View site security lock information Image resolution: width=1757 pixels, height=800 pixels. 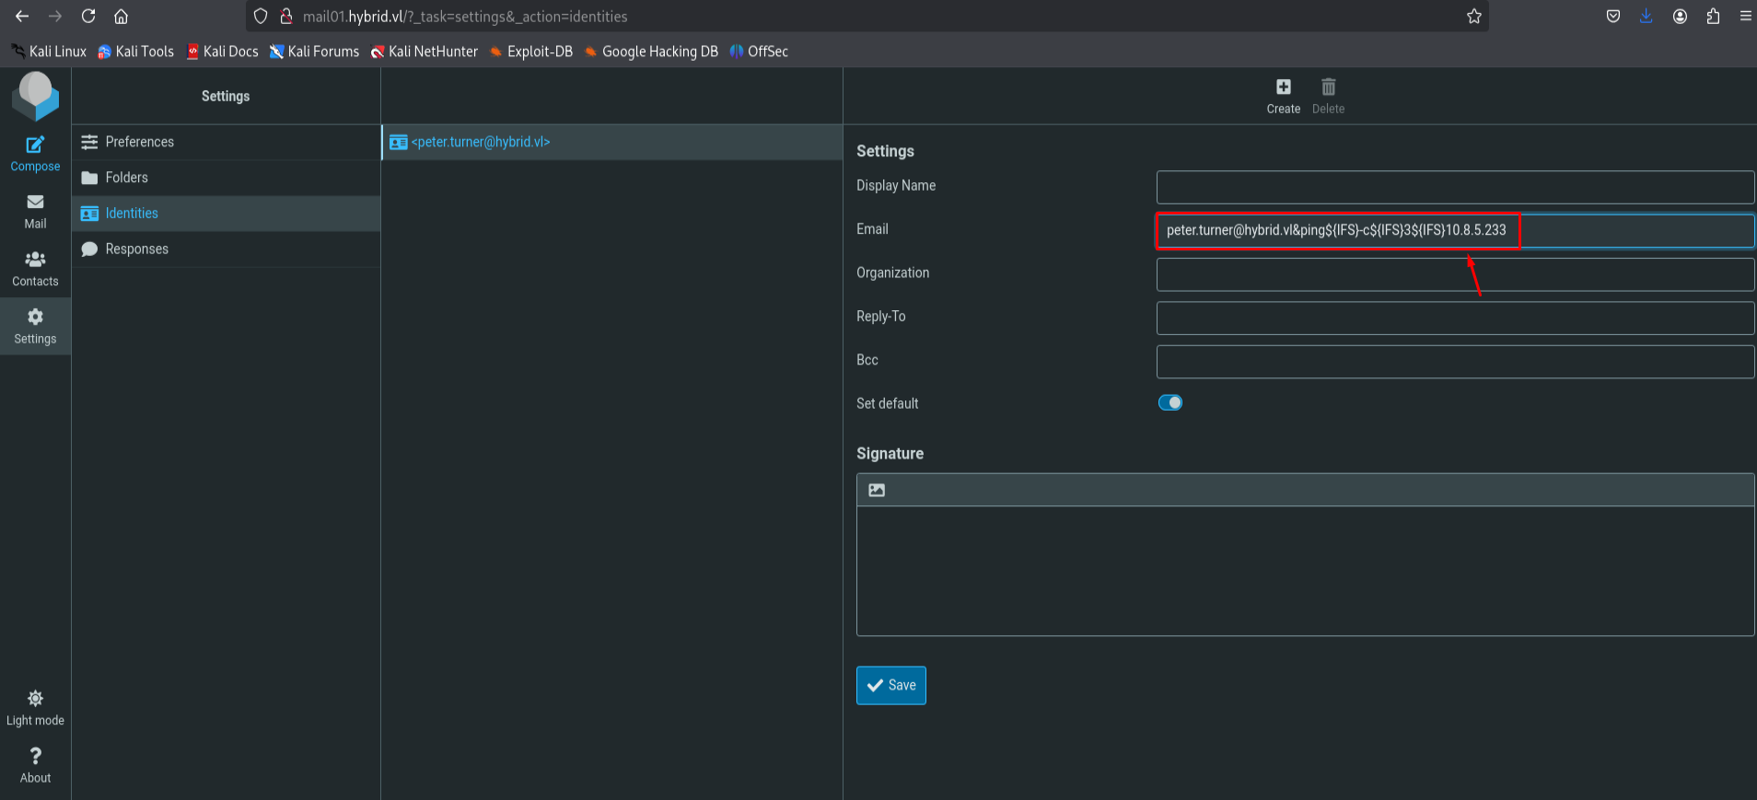click(286, 16)
